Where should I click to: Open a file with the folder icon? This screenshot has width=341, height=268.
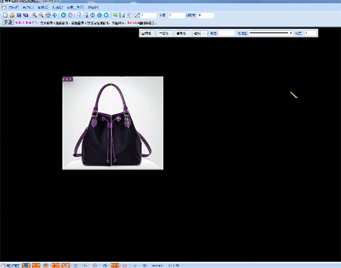(12, 15)
